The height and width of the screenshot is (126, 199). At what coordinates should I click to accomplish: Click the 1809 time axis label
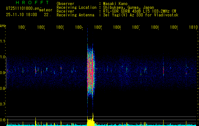(174, 27)
